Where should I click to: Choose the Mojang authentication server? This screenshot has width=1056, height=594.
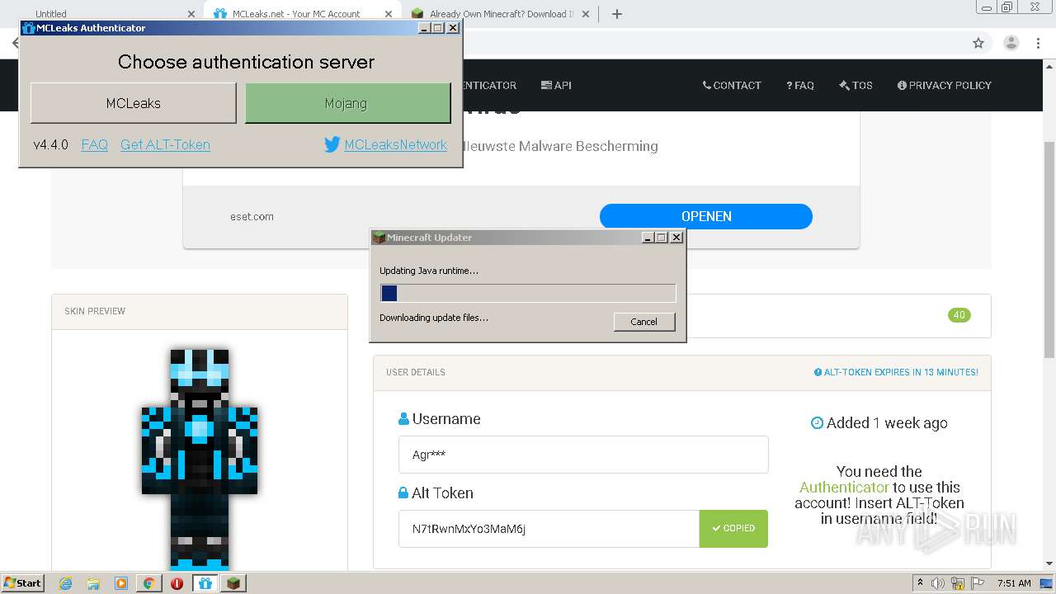click(x=348, y=103)
